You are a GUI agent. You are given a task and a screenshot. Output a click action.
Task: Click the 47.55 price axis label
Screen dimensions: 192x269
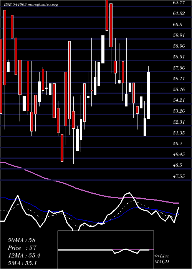pos(179,176)
